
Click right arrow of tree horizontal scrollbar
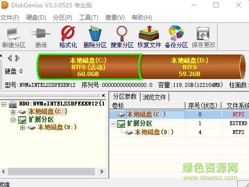pos(102,171)
